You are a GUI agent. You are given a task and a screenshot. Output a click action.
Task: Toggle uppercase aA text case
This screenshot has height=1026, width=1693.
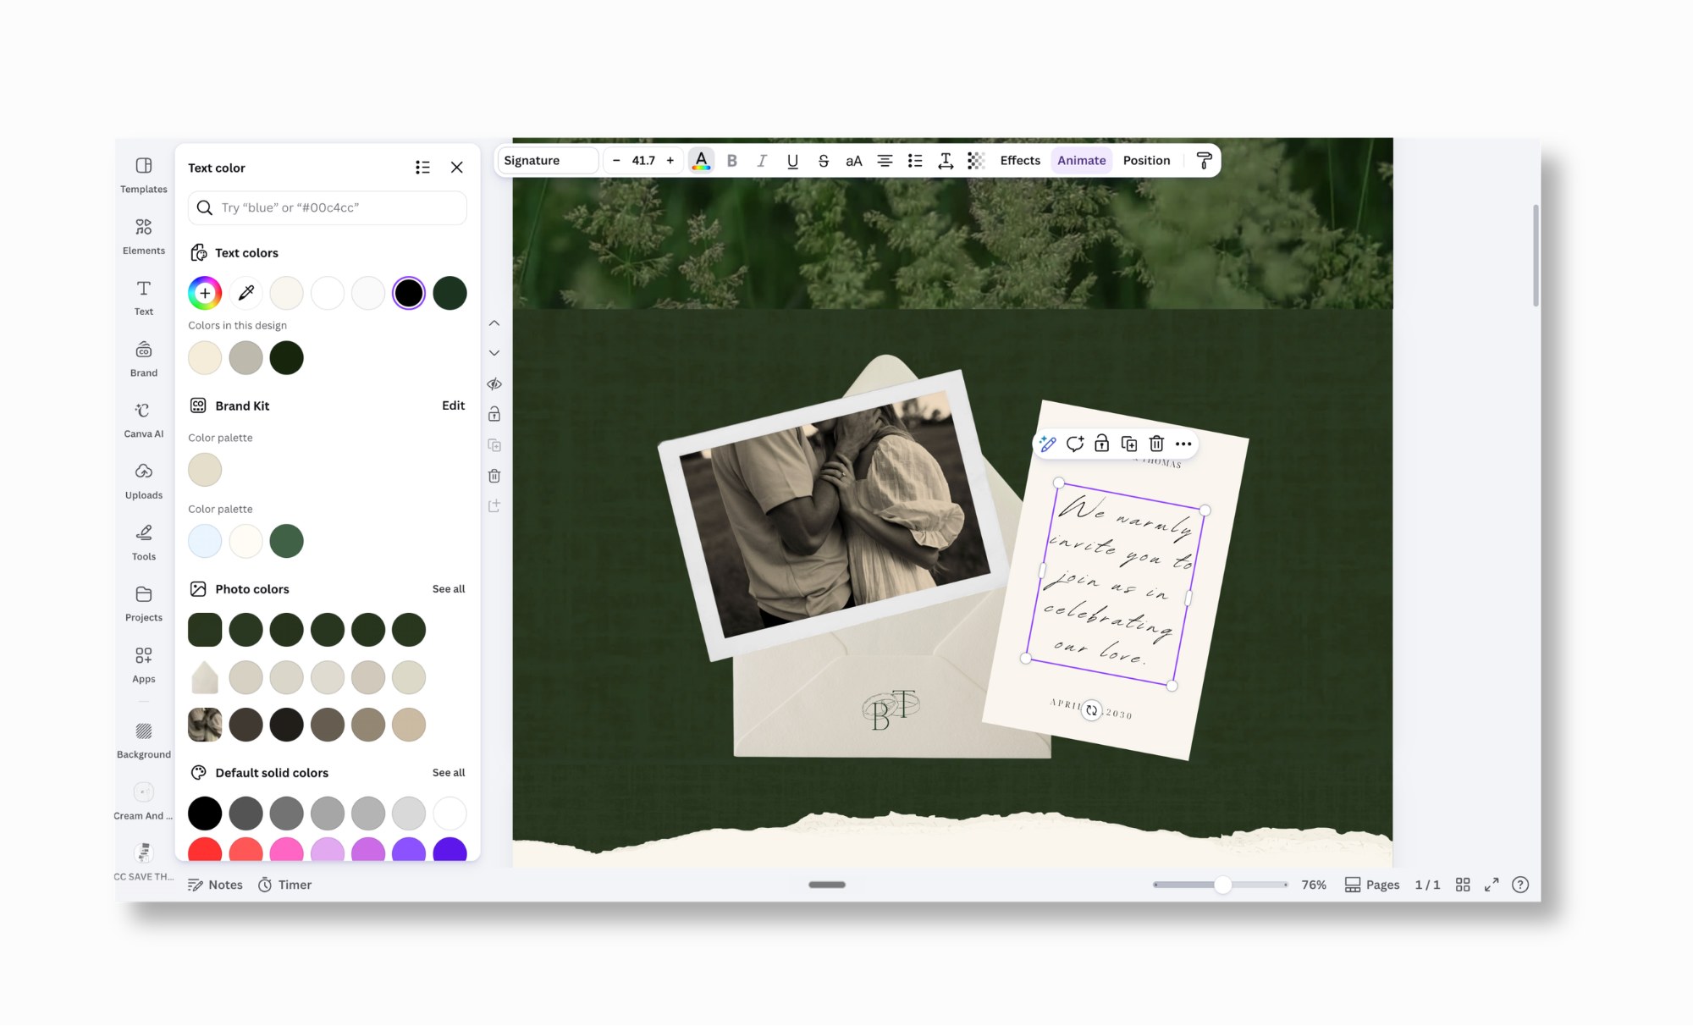click(853, 161)
